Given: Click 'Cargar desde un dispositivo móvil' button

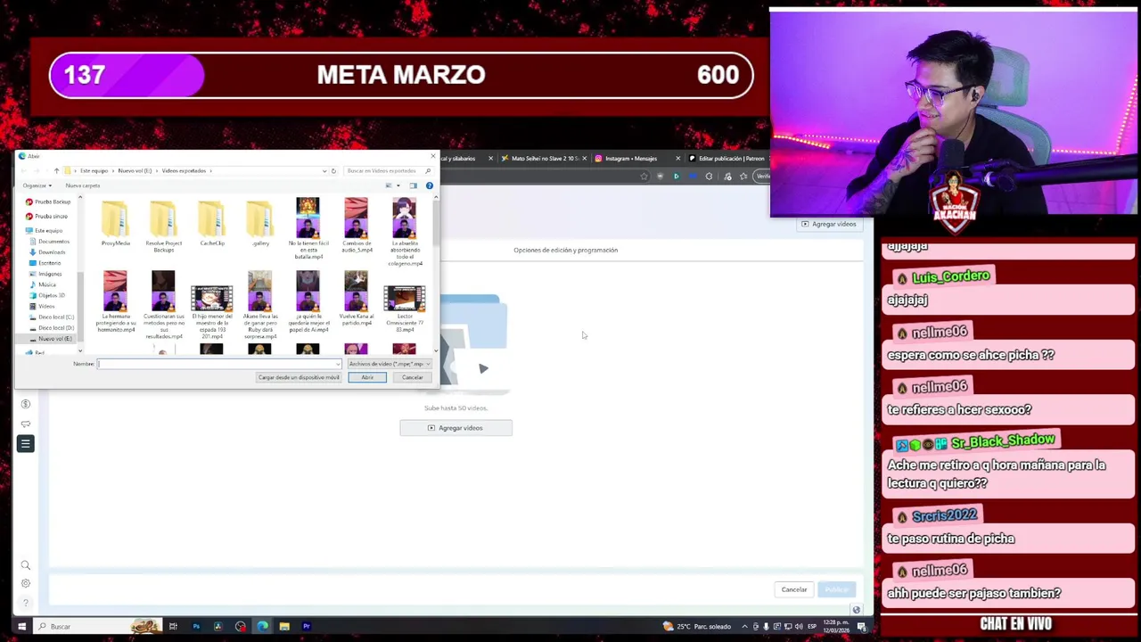Looking at the screenshot, I should 299,377.
